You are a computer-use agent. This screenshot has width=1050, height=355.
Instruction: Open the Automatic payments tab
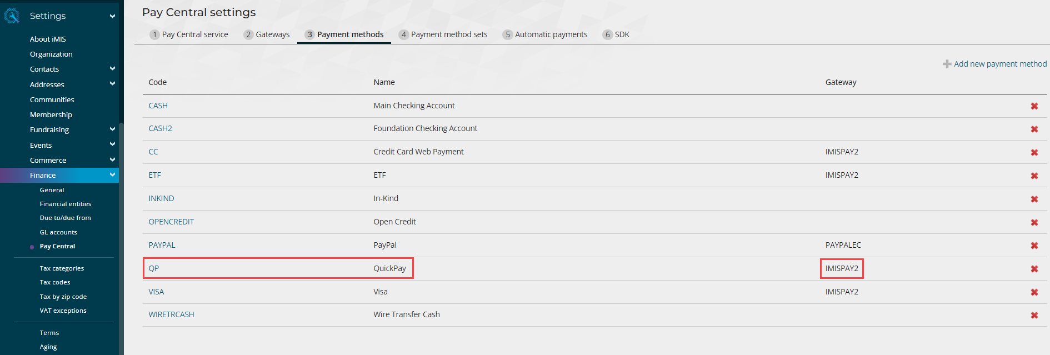[x=544, y=34]
